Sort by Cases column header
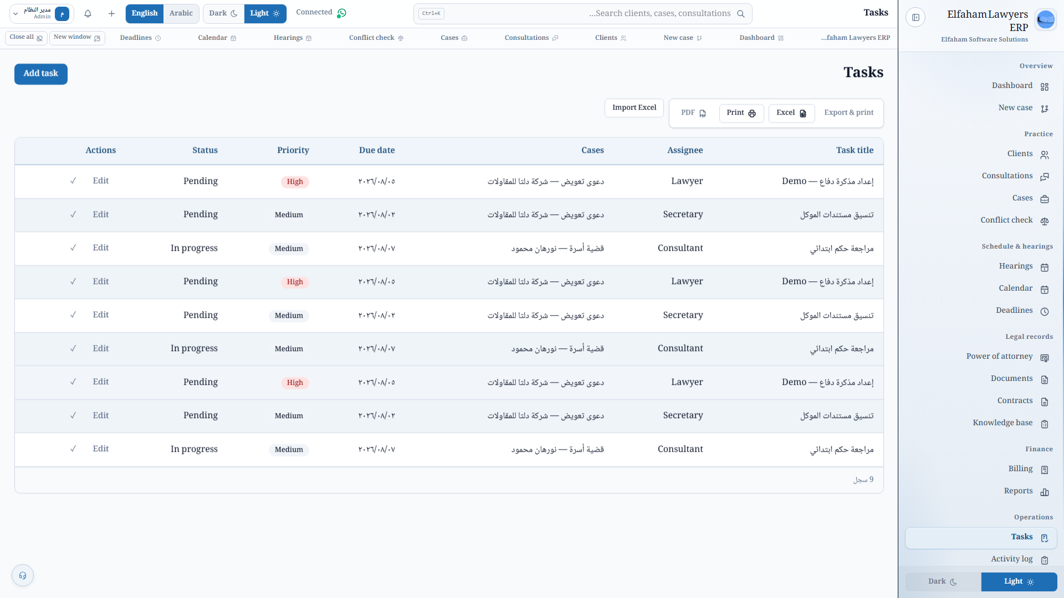Viewport: 1064px width, 598px height. point(592,151)
